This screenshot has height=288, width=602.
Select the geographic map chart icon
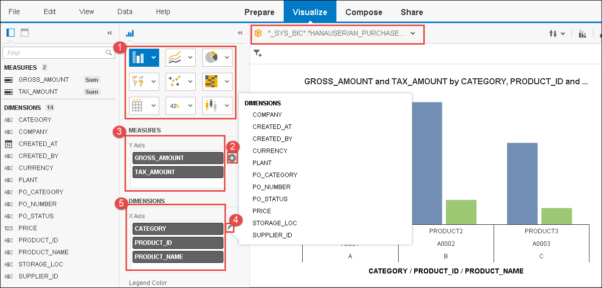point(138,81)
